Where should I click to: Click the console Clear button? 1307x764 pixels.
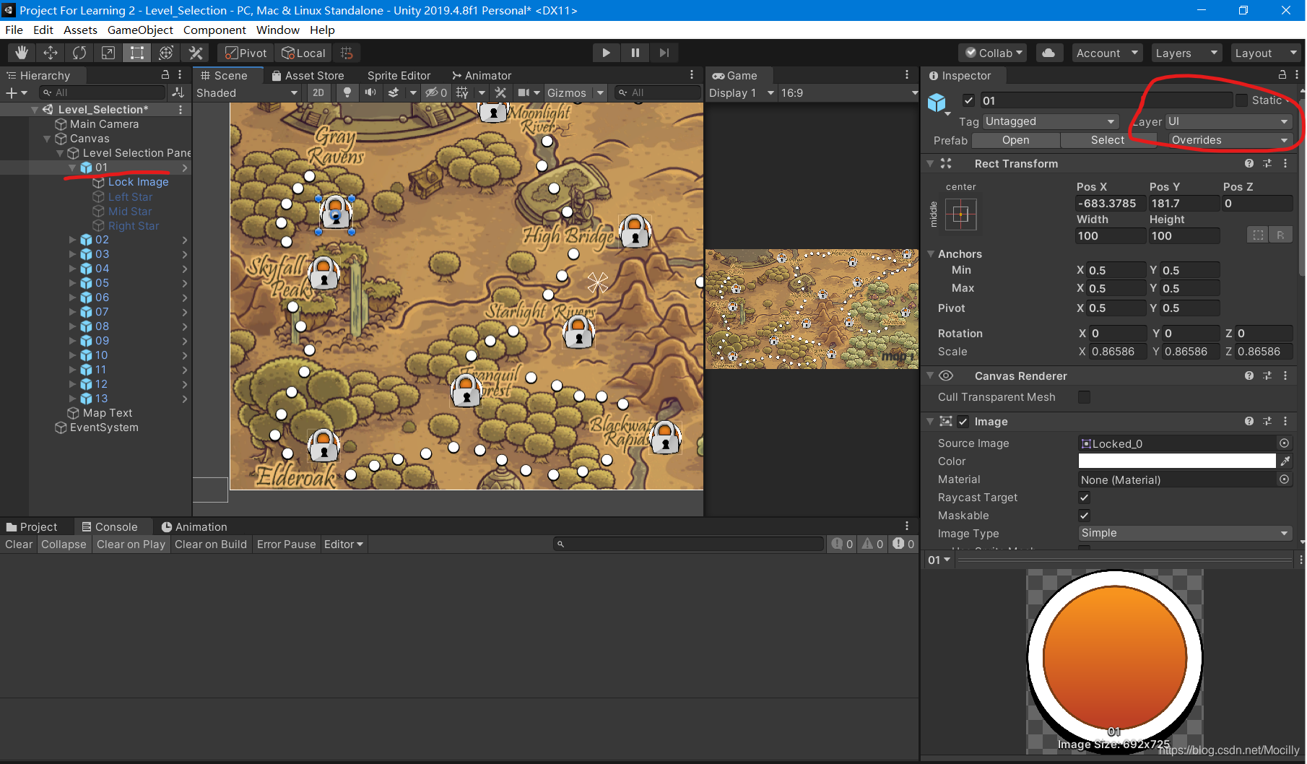pos(19,544)
